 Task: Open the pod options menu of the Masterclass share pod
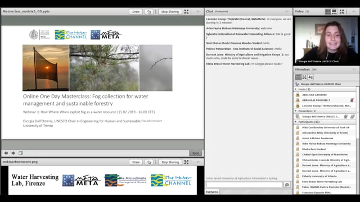[x=198, y=11]
